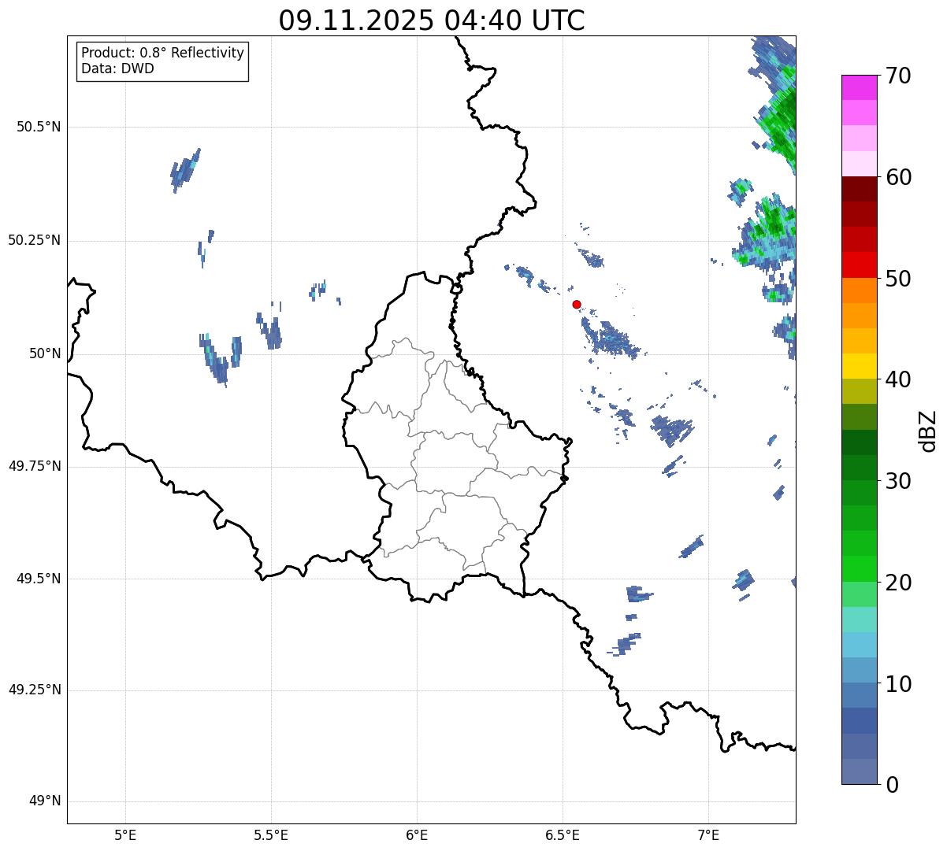This screenshot has height=851, width=947.
Task: Click the 50.5°N latitude label
Action: pos(38,127)
